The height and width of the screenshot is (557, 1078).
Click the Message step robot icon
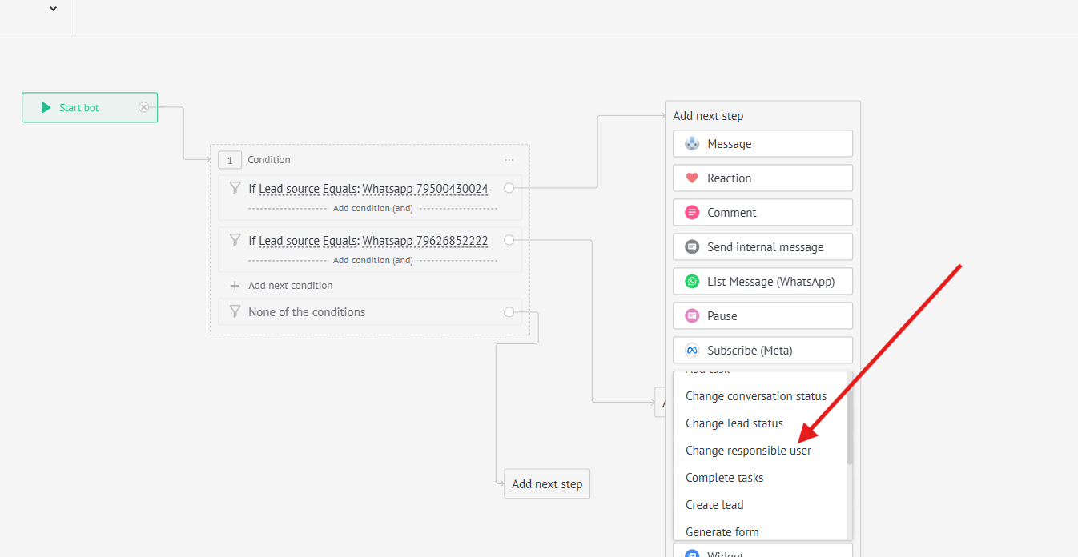pos(692,144)
